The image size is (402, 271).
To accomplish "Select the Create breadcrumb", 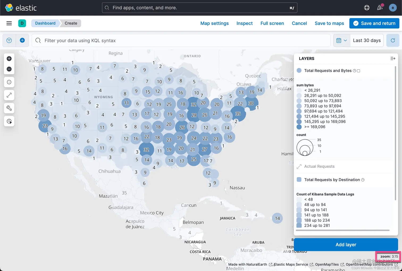I will [71, 23].
